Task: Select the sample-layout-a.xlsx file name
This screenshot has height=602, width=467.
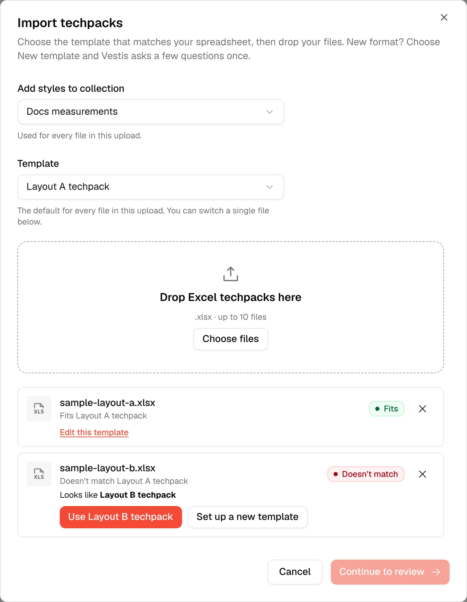Action: [107, 403]
